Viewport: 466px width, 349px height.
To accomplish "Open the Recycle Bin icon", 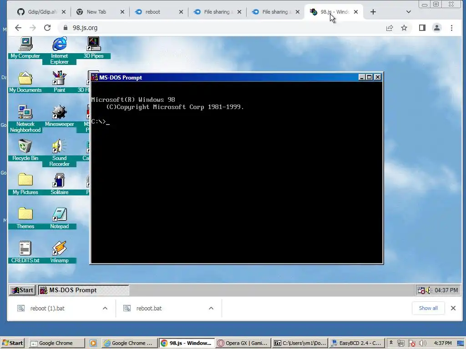I will [x=25, y=150].
